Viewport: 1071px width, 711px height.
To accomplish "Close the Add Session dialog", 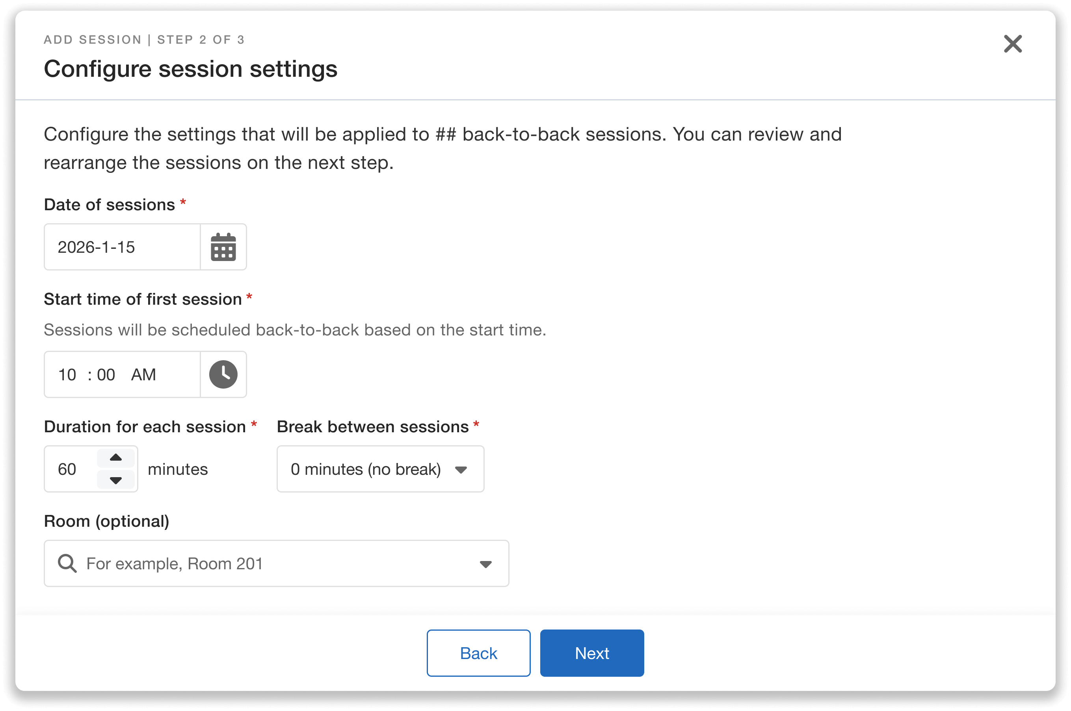I will tap(1012, 44).
